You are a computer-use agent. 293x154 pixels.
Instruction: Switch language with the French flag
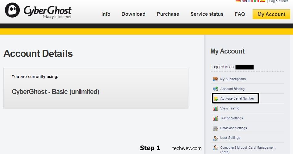tap(250, 1)
